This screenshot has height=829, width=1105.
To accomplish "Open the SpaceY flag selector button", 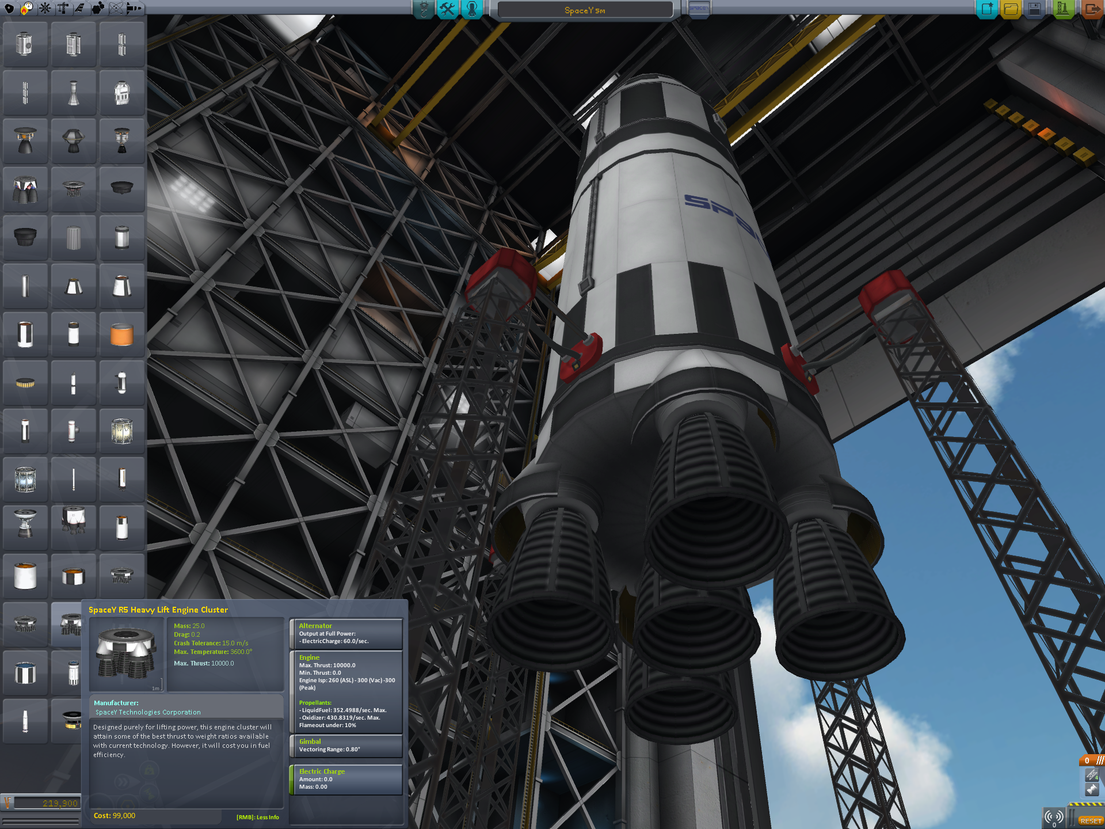I will pyautogui.click(x=698, y=9).
